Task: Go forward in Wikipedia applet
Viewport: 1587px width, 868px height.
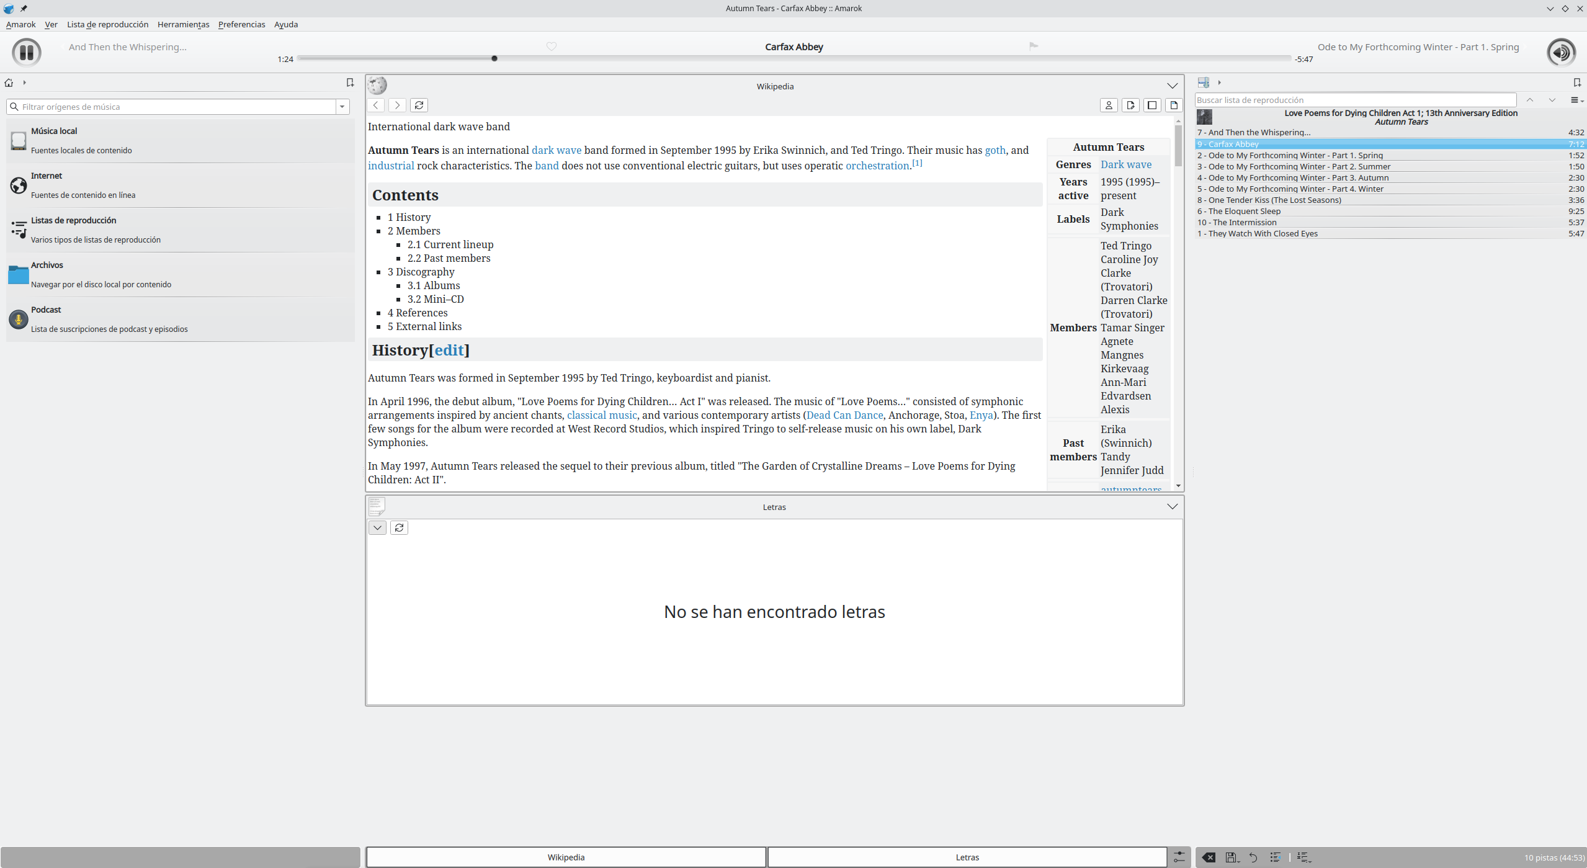Action: point(398,105)
